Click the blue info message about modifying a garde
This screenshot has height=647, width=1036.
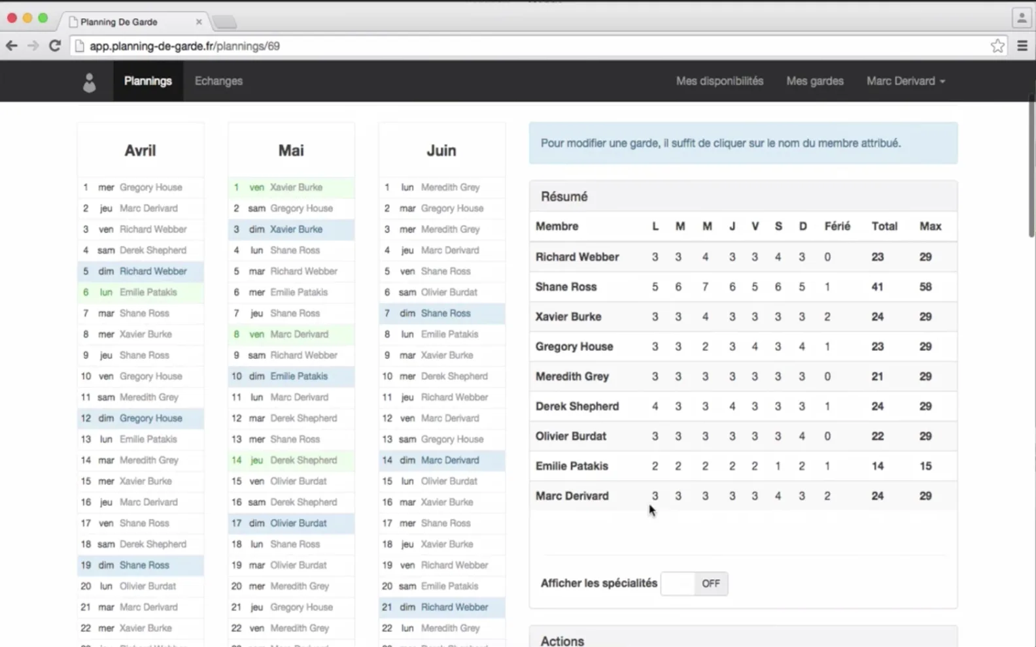tap(743, 143)
